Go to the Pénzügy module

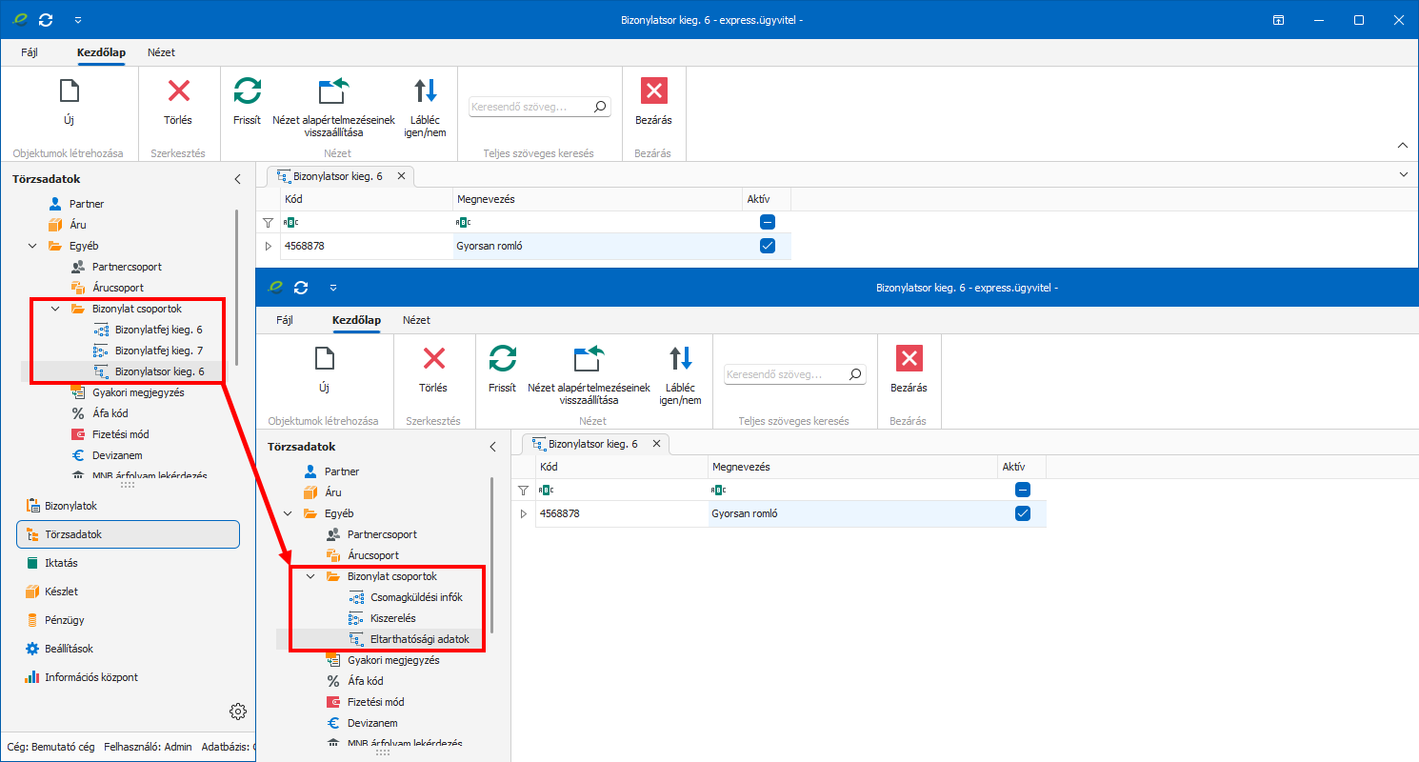click(64, 620)
